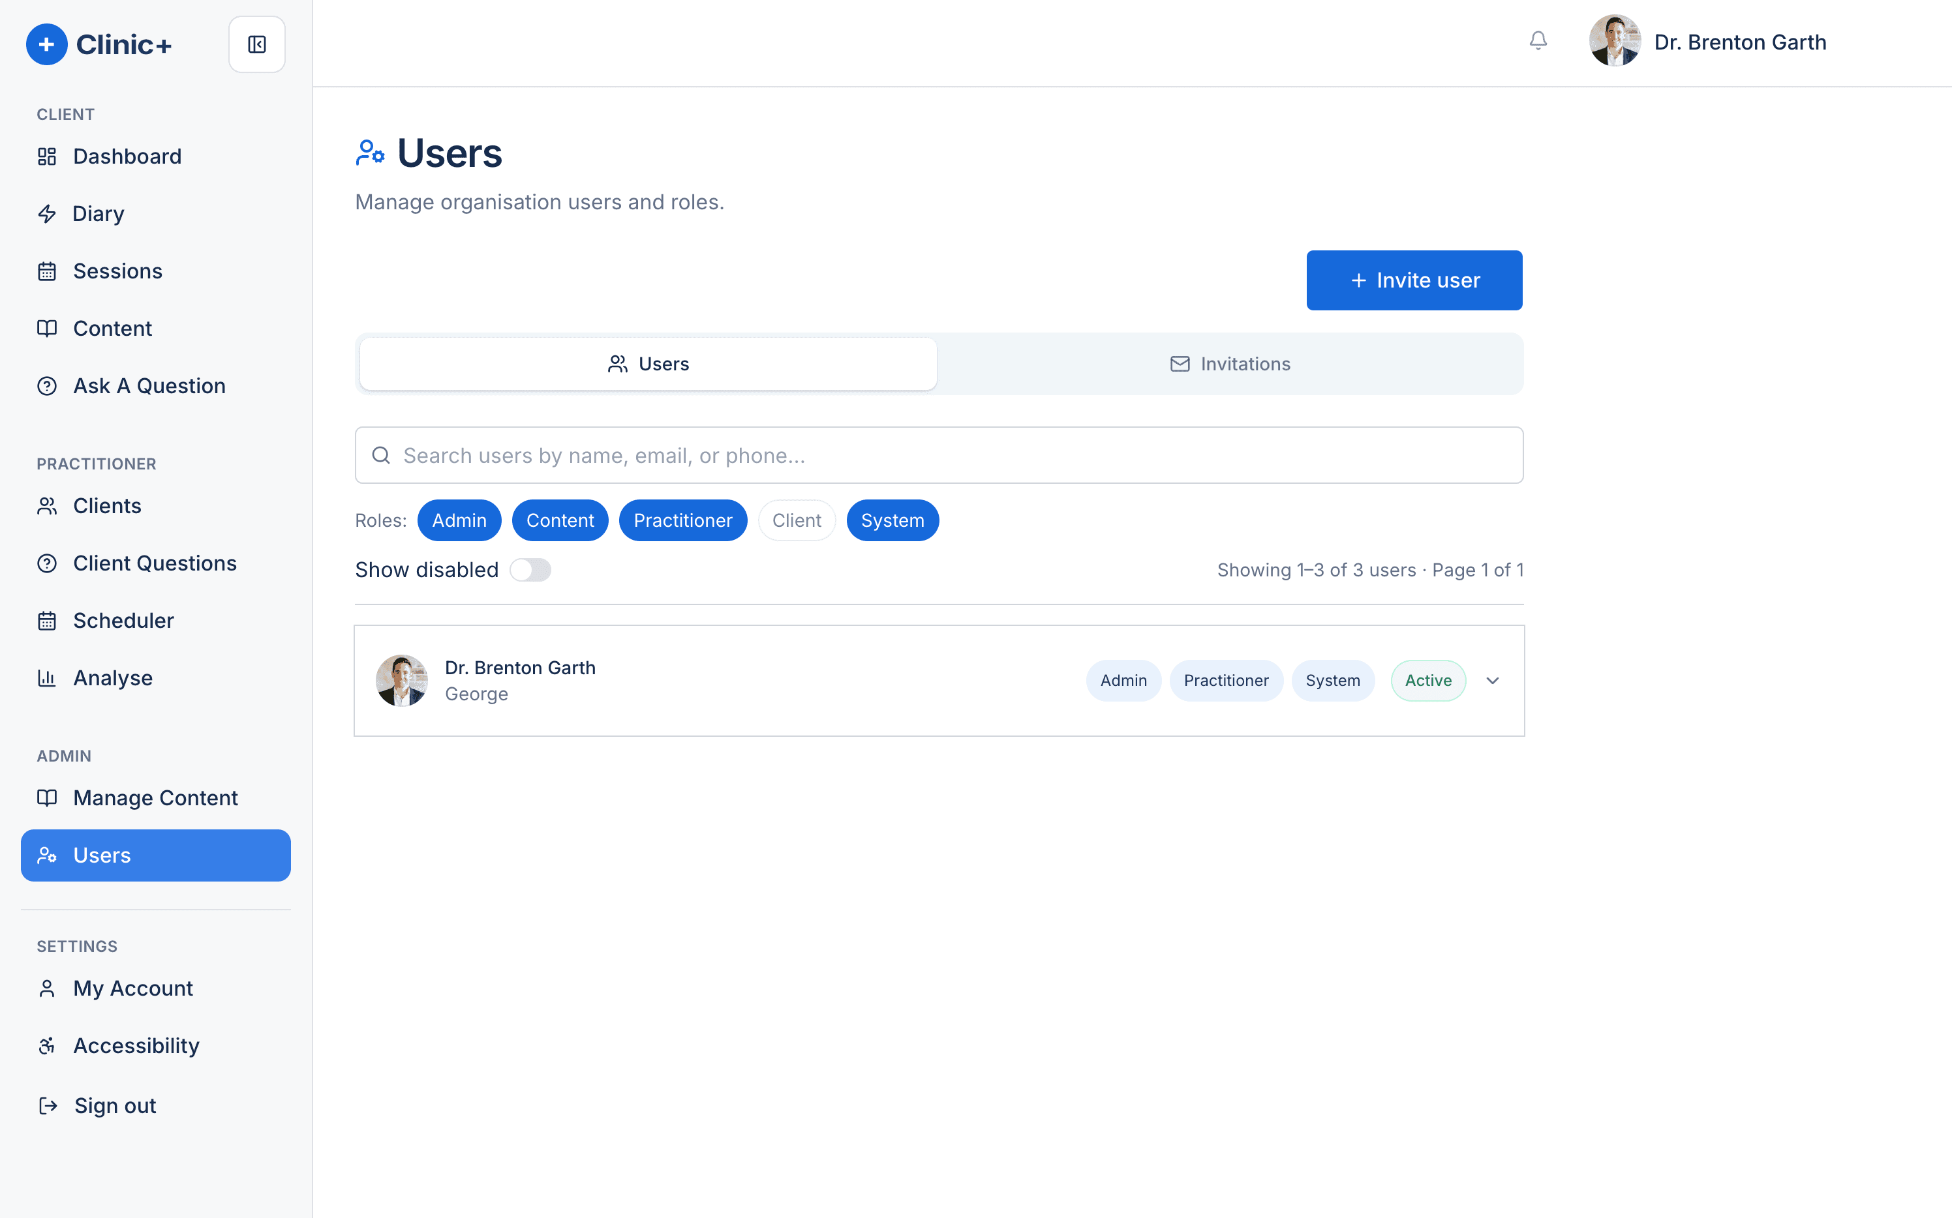Screen dimensions: 1952x1218
Task: Click the Analyse bar chart icon
Action: (47, 678)
